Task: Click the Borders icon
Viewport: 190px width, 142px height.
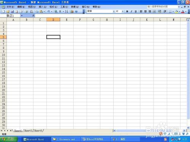Action: click(x=170, y=12)
